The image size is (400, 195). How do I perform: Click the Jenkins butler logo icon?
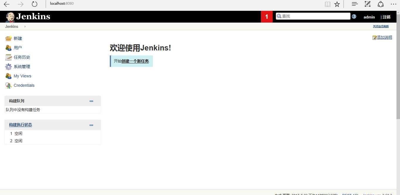pyautogui.click(x=10, y=17)
